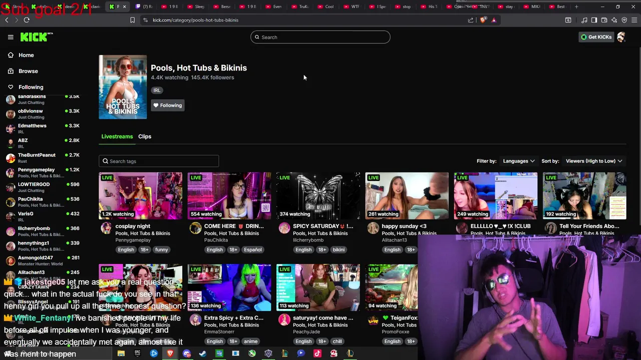Open the Extra Spicy + Extra C... stream title
This screenshot has width=641, height=360.
234,317
